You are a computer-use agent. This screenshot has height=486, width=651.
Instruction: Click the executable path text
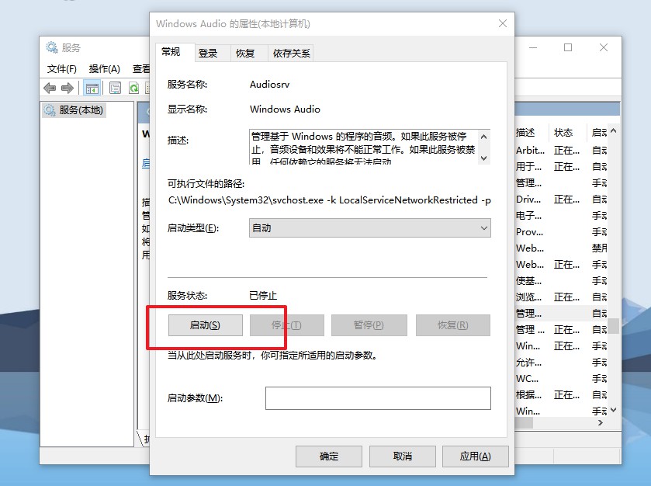click(330, 200)
